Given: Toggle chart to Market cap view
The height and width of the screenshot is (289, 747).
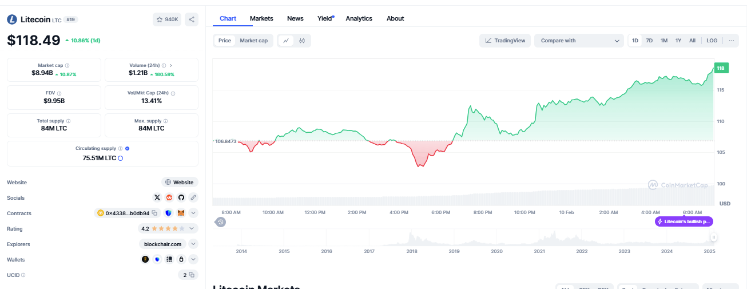Looking at the screenshot, I should coord(253,41).
